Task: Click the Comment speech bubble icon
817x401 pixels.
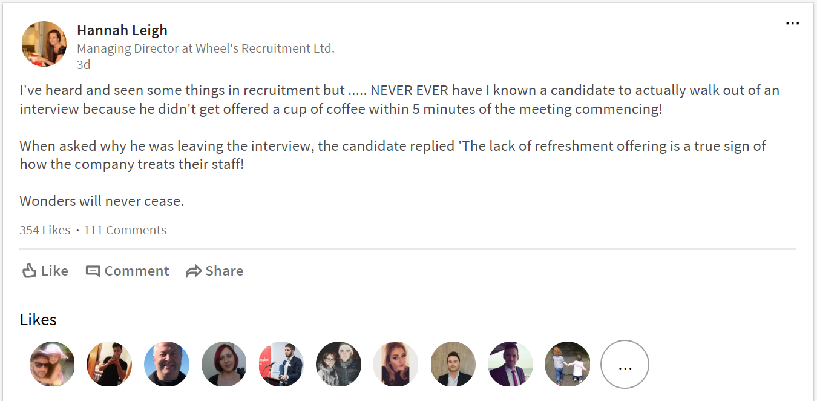Action: [x=93, y=271]
